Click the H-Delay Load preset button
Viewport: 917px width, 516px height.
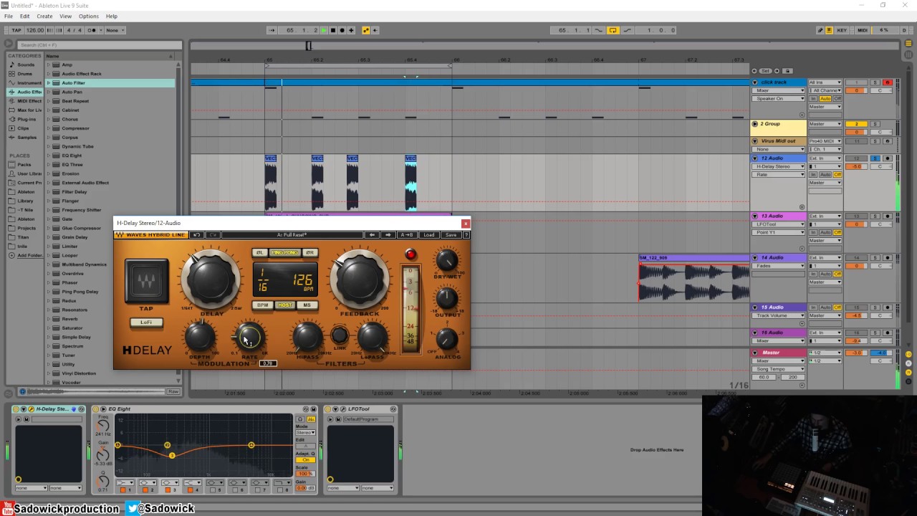[x=428, y=235]
